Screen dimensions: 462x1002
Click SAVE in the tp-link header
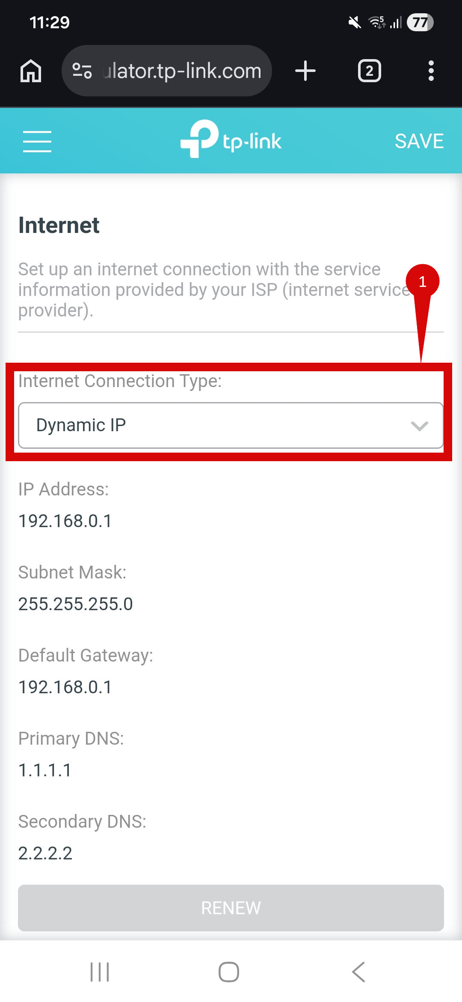[x=419, y=141]
